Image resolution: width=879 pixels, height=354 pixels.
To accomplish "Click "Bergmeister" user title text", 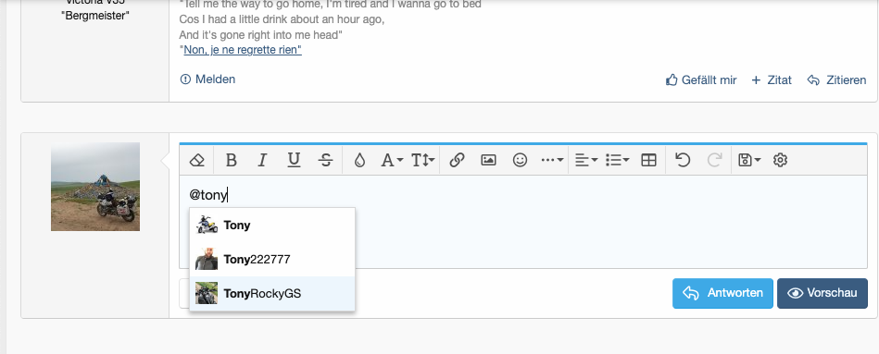I will pyautogui.click(x=95, y=16).
